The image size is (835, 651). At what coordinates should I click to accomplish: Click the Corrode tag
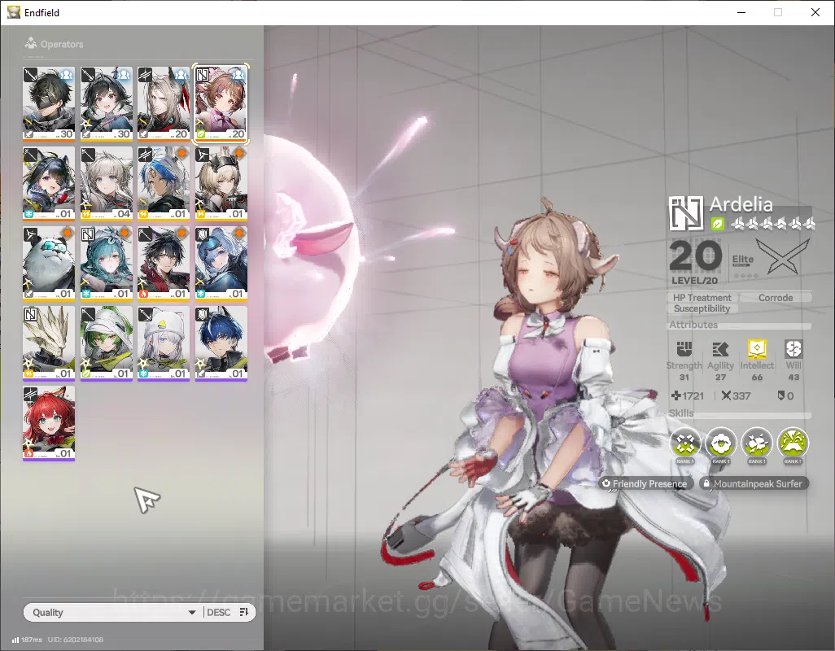click(x=776, y=298)
